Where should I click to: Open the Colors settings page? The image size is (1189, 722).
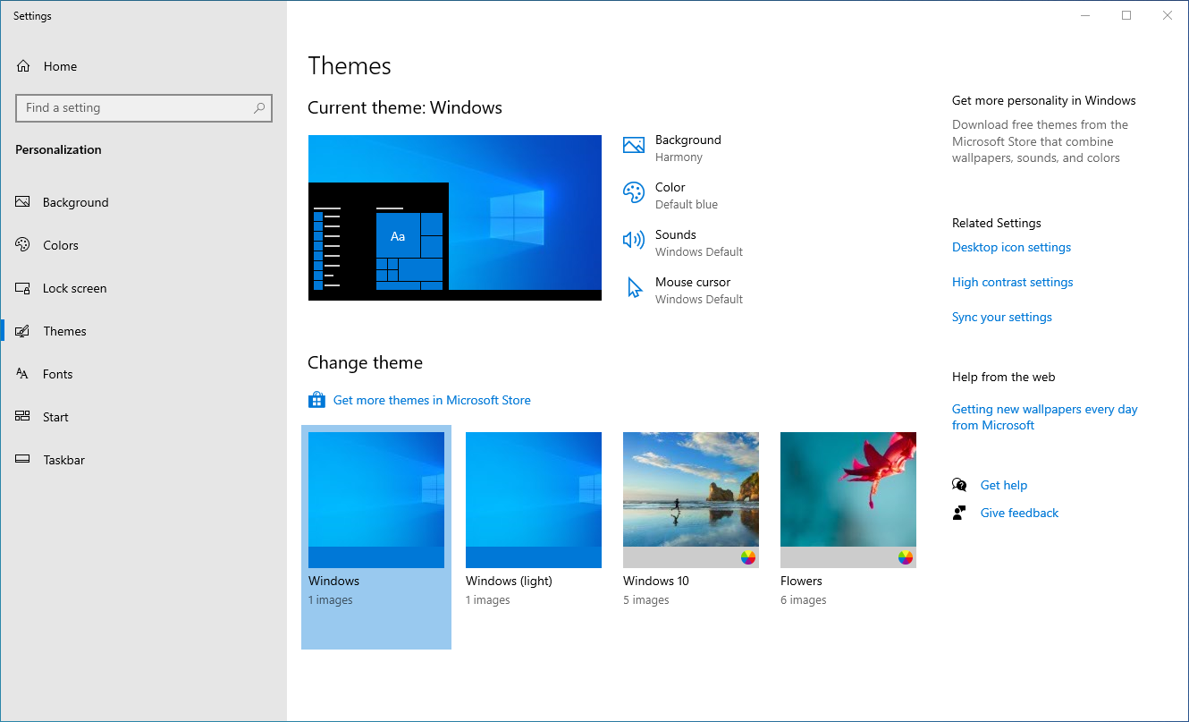tap(143, 245)
